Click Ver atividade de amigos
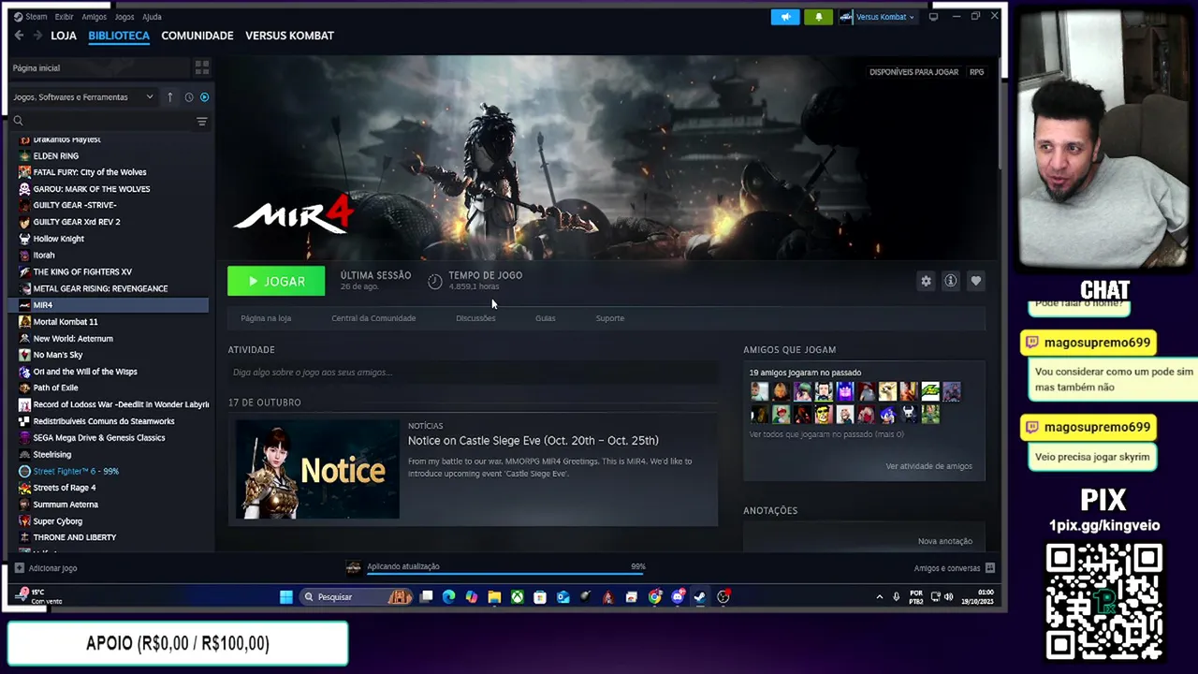The height and width of the screenshot is (674, 1198). 928,466
